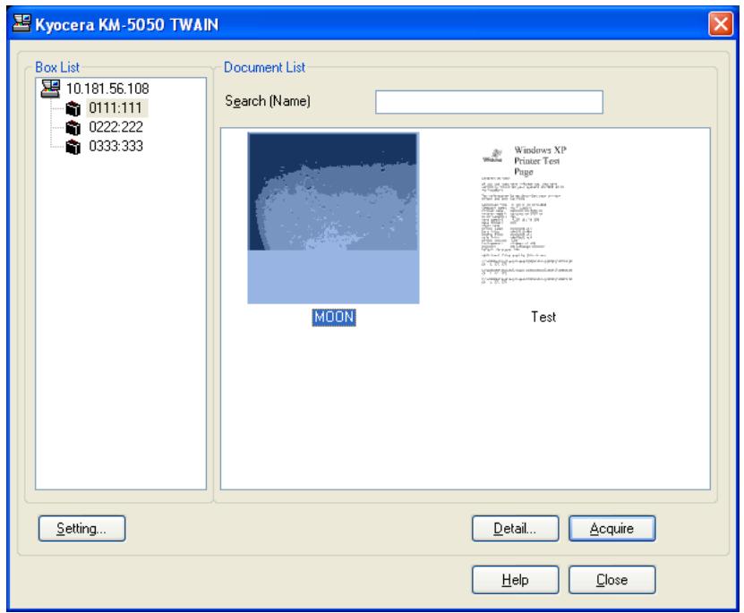Click the box icon next to 0333:333
The image size is (744, 613).
[73, 147]
